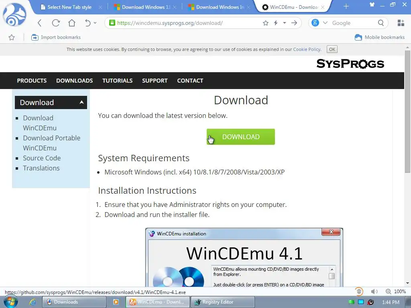Click the green DOWNLOAD button
Viewport: 411px width, 308px height.
click(241, 137)
